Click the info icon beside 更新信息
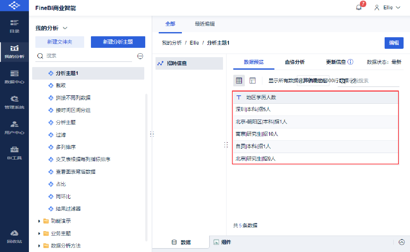The image size is (410, 252). tap(351, 62)
